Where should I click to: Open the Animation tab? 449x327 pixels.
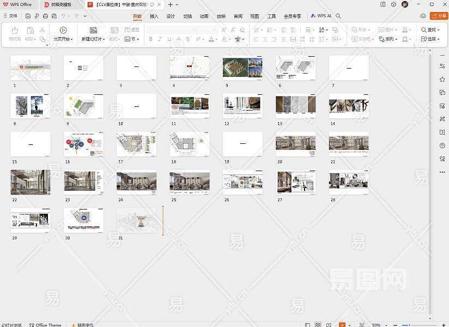(204, 16)
